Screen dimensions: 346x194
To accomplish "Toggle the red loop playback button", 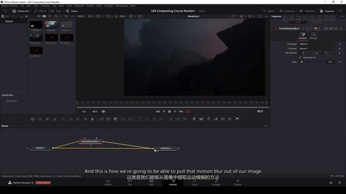I will (188, 112).
